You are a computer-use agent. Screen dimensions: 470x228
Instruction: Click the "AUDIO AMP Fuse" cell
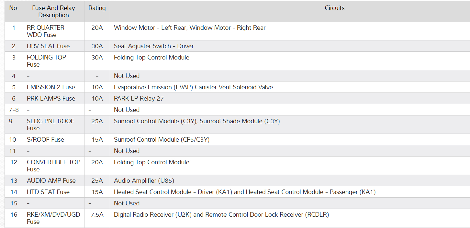pos(51,180)
